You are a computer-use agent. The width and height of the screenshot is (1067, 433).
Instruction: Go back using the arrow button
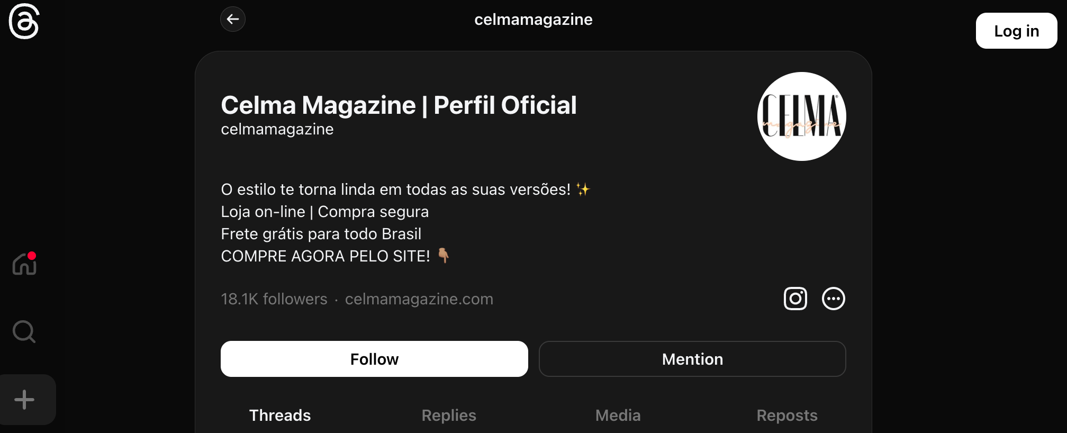pos(233,20)
